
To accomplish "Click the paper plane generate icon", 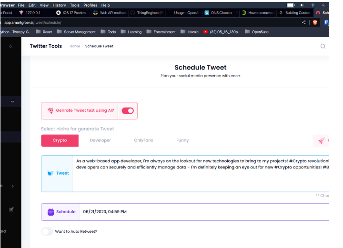I will (x=322, y=140).
